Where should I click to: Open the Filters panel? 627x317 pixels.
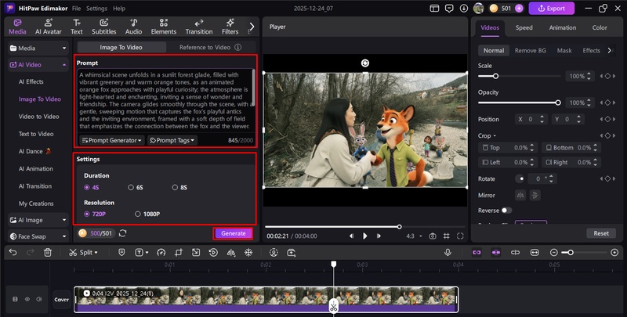coord(230,27)
